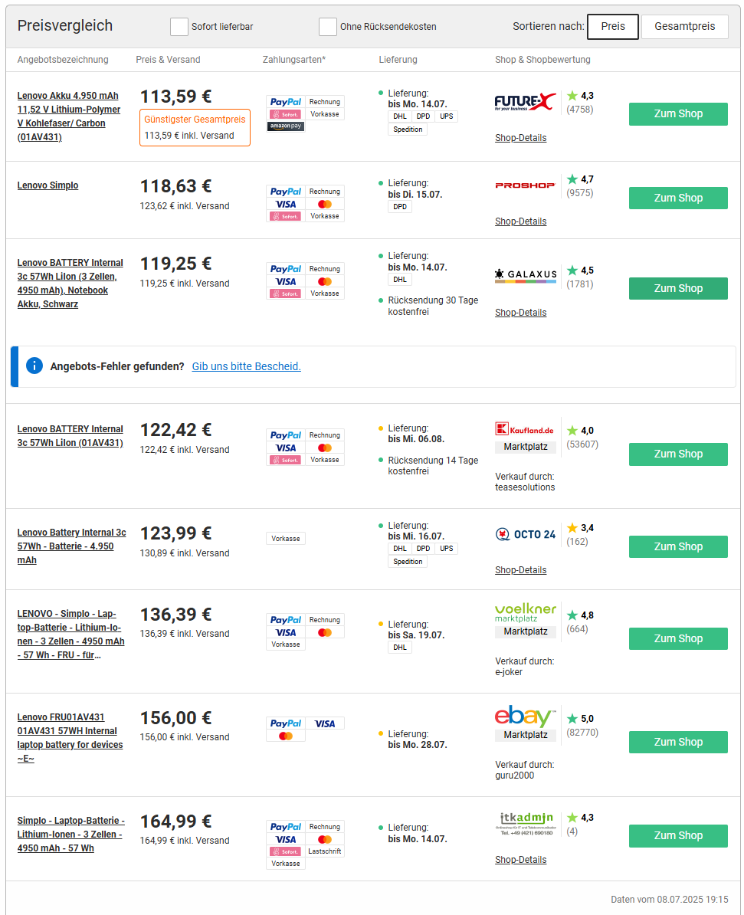The width and height of the screenshot is (744, 915).
Task: Click the Kaufland.de logo
Action: (x=525, y=429)
